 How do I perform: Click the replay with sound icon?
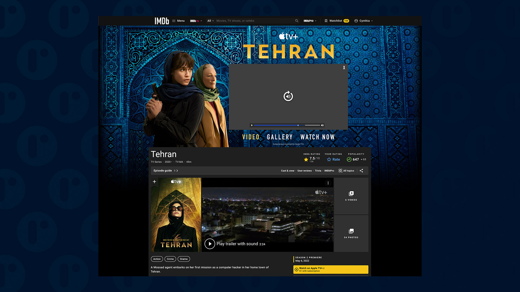click(x=288, y=96)
